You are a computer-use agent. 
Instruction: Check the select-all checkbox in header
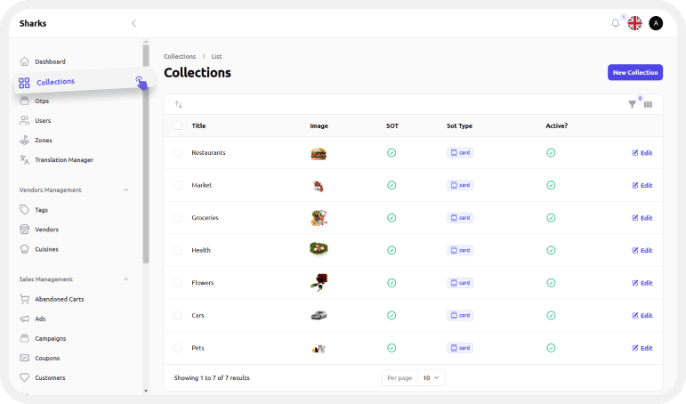click(x=178, y=125)
